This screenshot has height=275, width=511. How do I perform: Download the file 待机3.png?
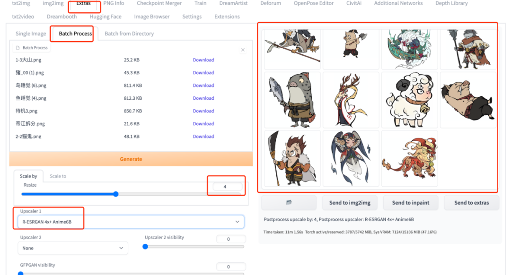(x=203, y=111)
